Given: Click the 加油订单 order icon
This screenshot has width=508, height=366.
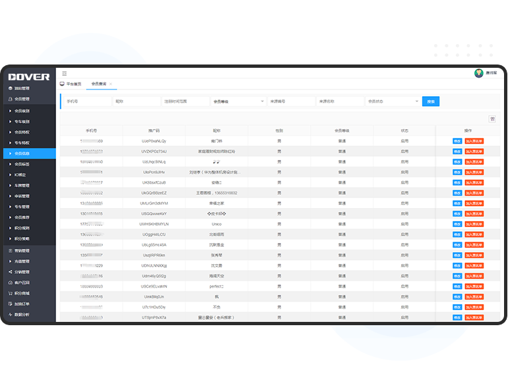Looking at the screenshot, I should point(10,304).
